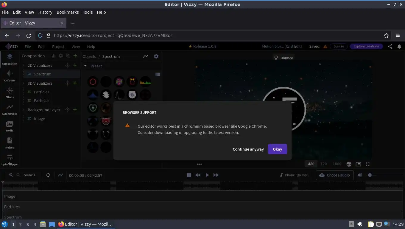Add an item to 3D Visualizers group
The image size is (405, 229).
75,83
